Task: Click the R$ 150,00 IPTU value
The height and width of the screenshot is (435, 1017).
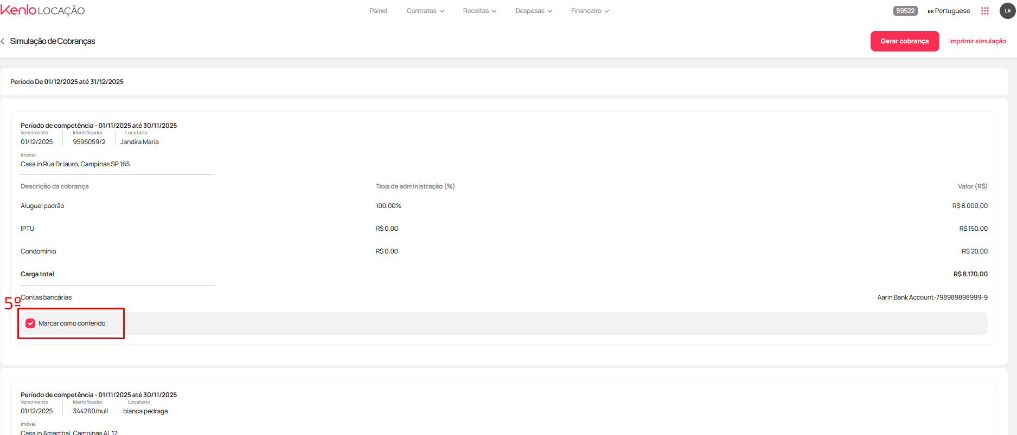Action: pos(973,229)
